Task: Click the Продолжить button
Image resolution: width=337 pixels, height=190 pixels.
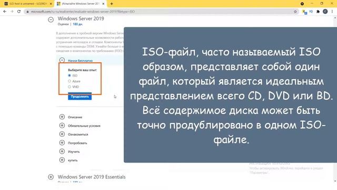Action: pyautogui.click(x=80, y=97)
